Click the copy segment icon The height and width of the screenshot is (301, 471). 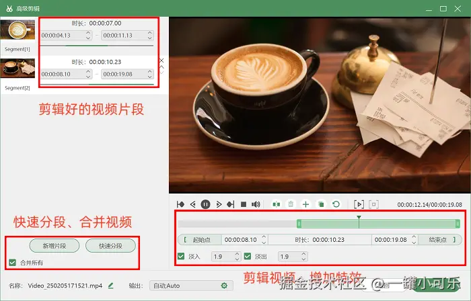click(x=321, y=204)
